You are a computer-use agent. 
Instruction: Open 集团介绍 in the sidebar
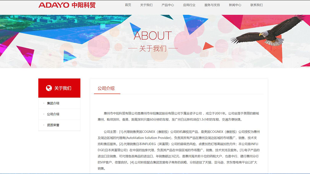pos(53,103)
